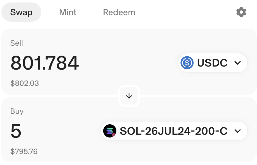Click the $795.76 buy value text
Viewport: 257px width, 165px height.
[x=24, y=151]
